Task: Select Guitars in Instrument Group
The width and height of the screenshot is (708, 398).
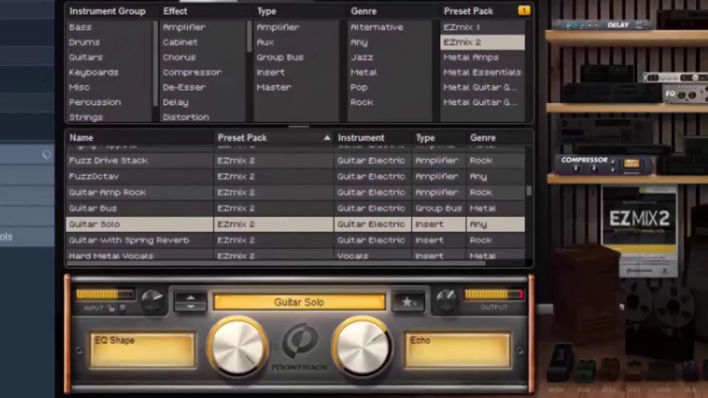Action: tap(86, 57)
